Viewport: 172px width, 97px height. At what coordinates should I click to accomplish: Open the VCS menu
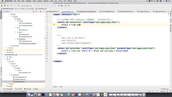pyautogui.click(x=64, y=1)
